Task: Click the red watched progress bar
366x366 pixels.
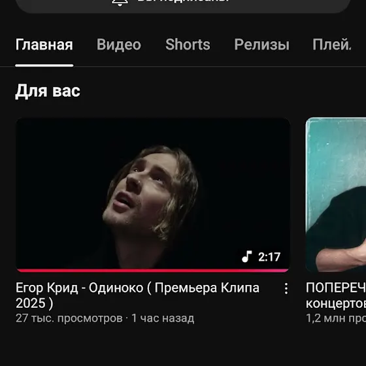Action: (x=153, y=271)
